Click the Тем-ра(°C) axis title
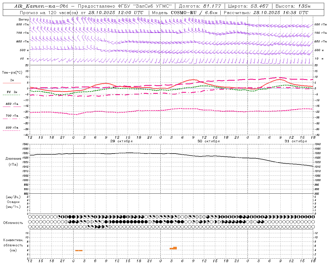This screenshot has width=328, height=263. (x=12, y=73)
